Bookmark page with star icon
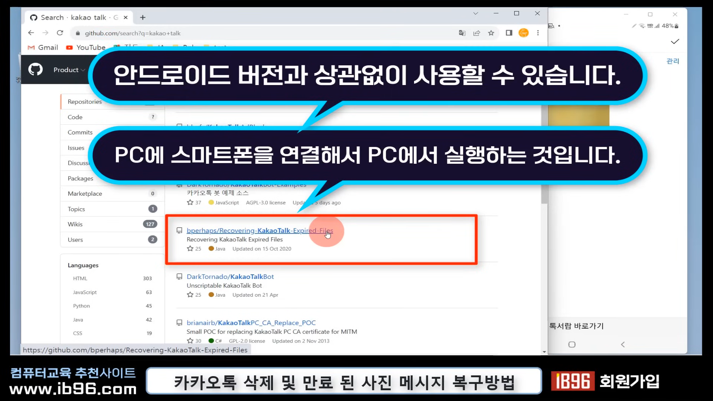The image size is (713, 401). pos(491,33)
